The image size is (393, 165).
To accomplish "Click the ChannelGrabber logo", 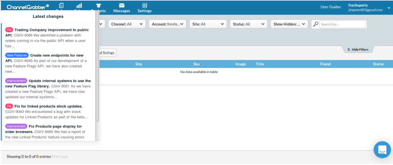I will [x=28, y=6].
